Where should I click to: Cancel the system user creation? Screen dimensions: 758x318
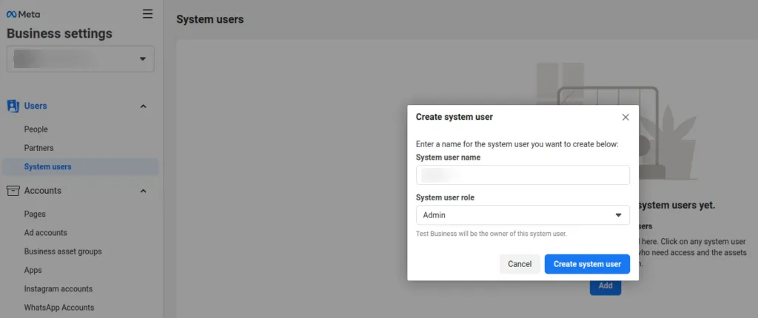click(520, 264)
